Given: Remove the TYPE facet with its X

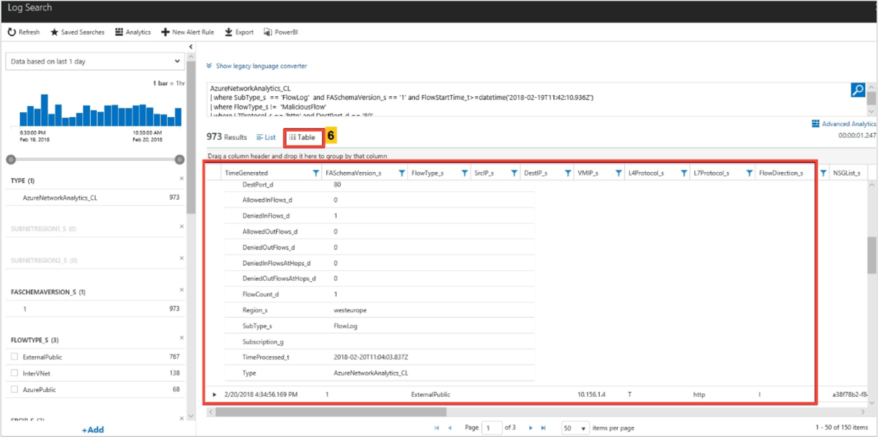Looking at the screenshot, I should 182,178.
